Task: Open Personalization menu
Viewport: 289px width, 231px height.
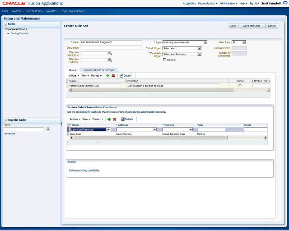Action: pyautogui.click(x=208, y=3)
